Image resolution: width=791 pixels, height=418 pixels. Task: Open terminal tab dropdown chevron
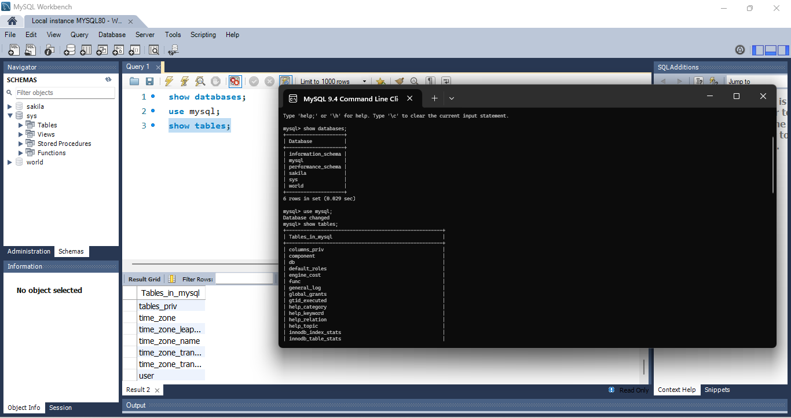(452, 98)
